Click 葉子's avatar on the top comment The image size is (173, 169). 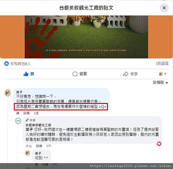[x=8, y=93]
